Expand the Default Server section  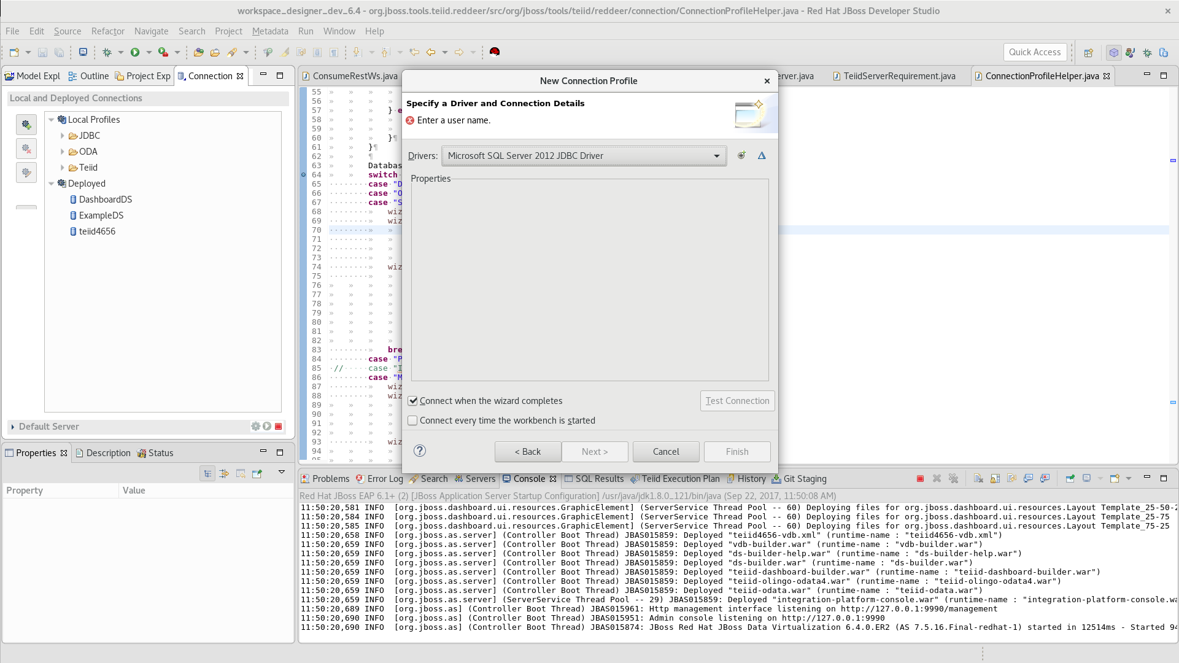(13, 427)
